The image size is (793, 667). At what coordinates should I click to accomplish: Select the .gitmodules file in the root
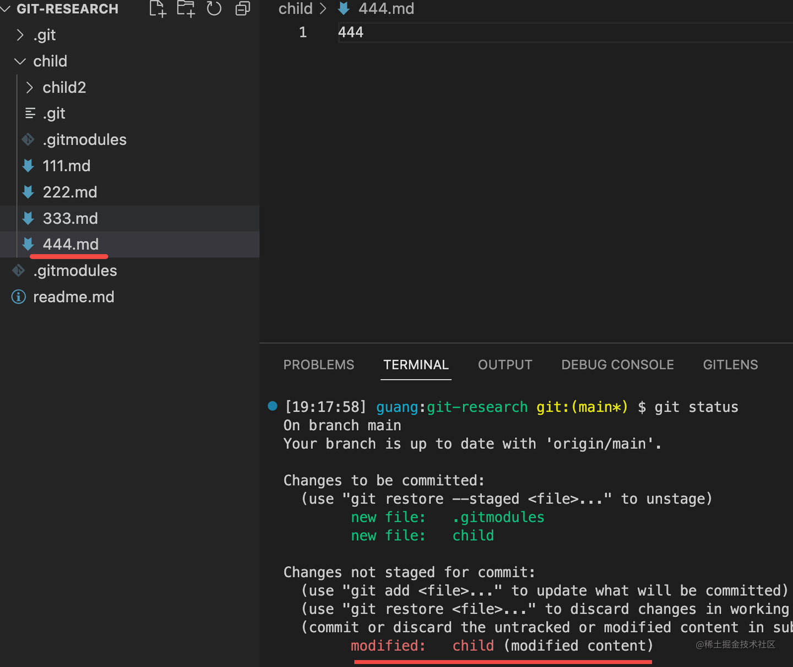(x=75, y=270)
